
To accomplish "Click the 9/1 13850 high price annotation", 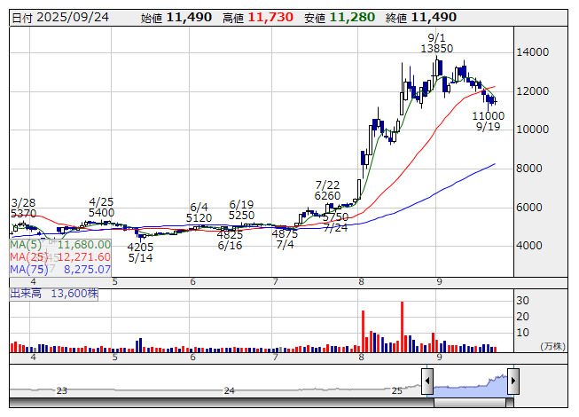I will (437, 43).
